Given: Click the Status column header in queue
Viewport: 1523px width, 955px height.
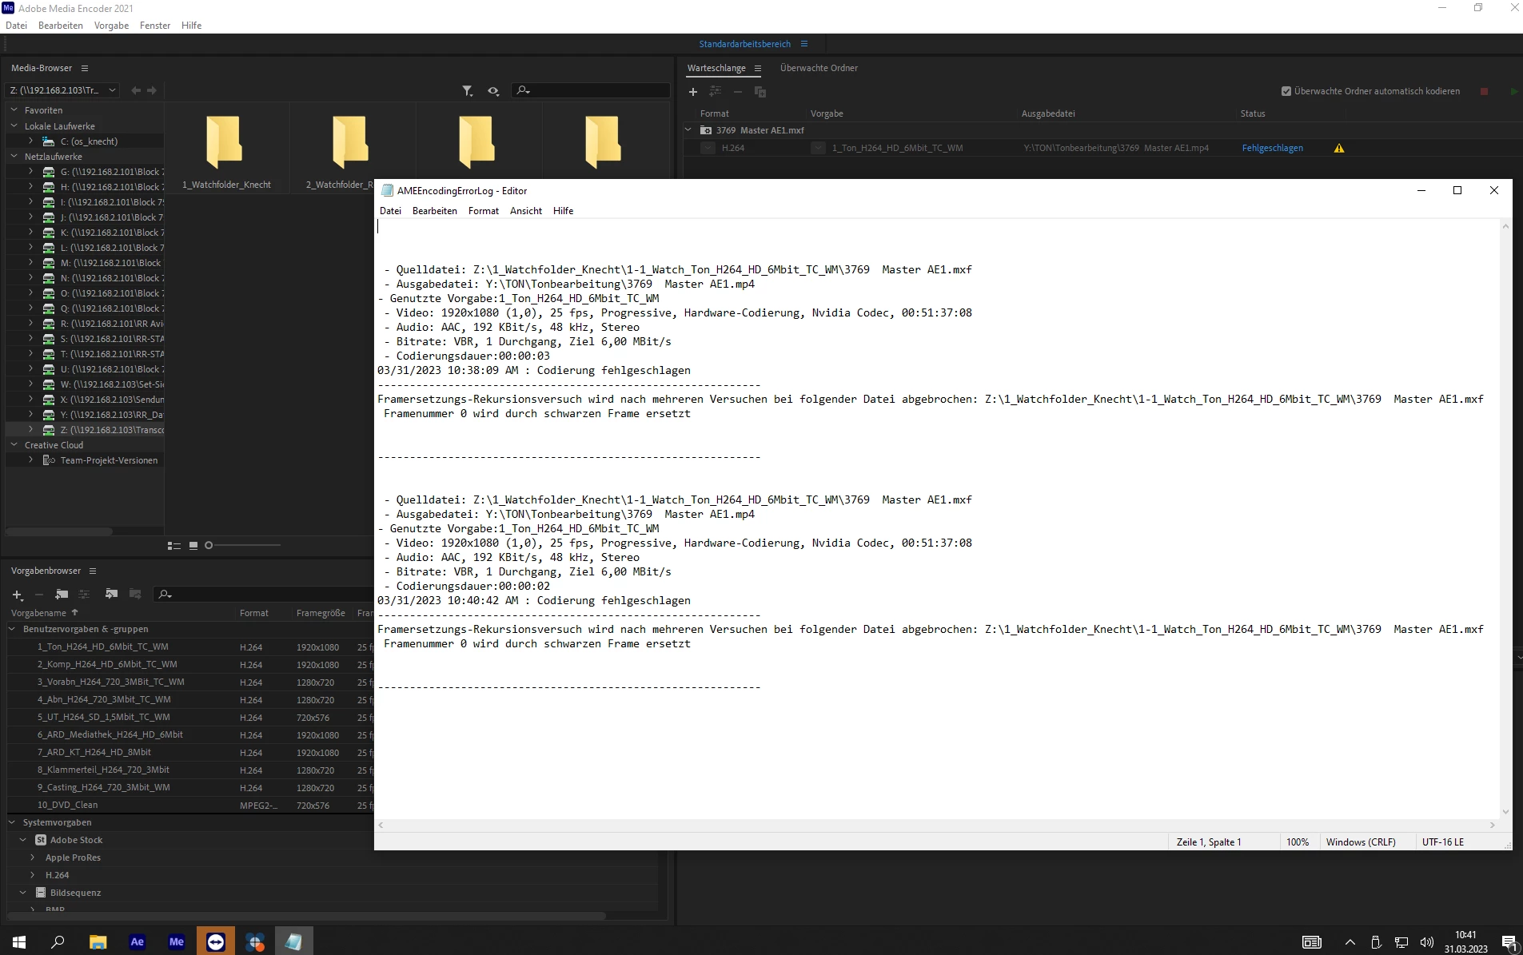Looking at the screenshot, I should [1252, 113].
